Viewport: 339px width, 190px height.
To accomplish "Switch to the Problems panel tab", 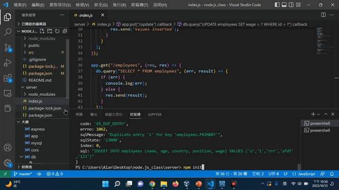I will (79, 115).
